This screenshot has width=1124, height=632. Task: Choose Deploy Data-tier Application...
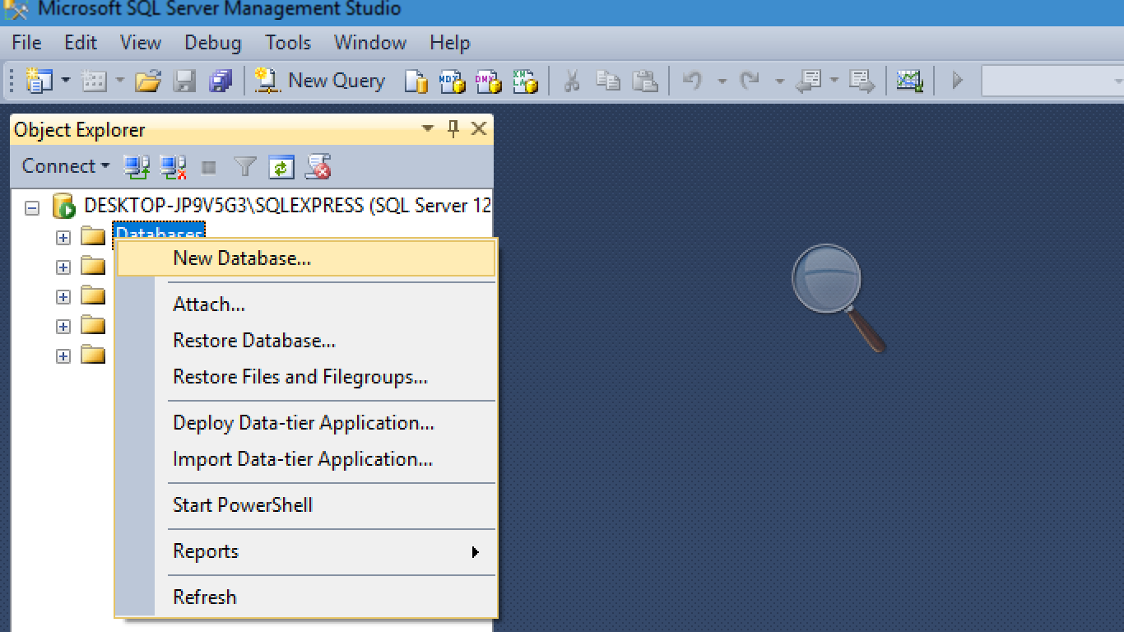pos(306,423)
